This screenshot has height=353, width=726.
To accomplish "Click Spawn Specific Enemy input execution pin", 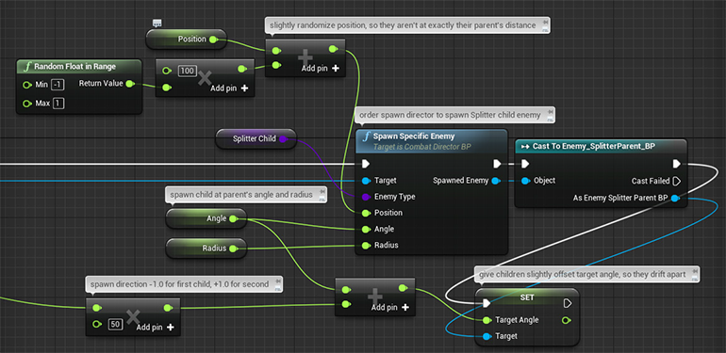I will [366, 164].
